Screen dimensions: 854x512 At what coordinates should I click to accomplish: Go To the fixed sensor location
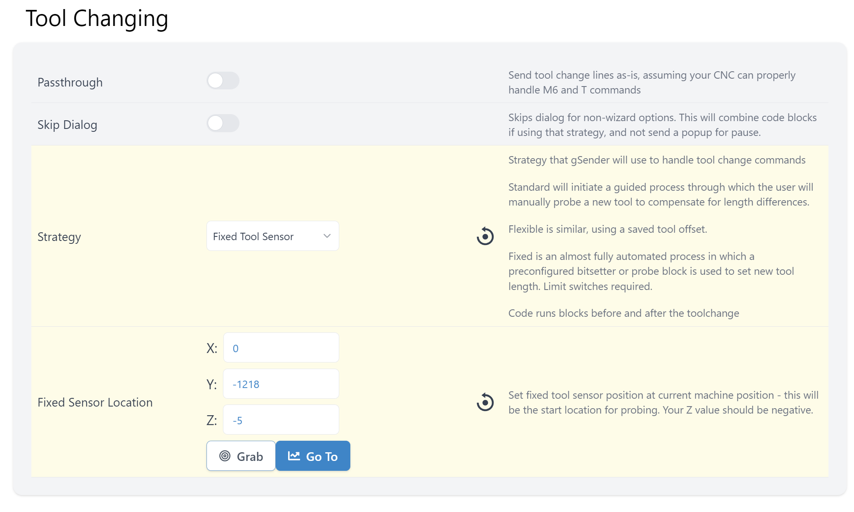coord(313,456)
